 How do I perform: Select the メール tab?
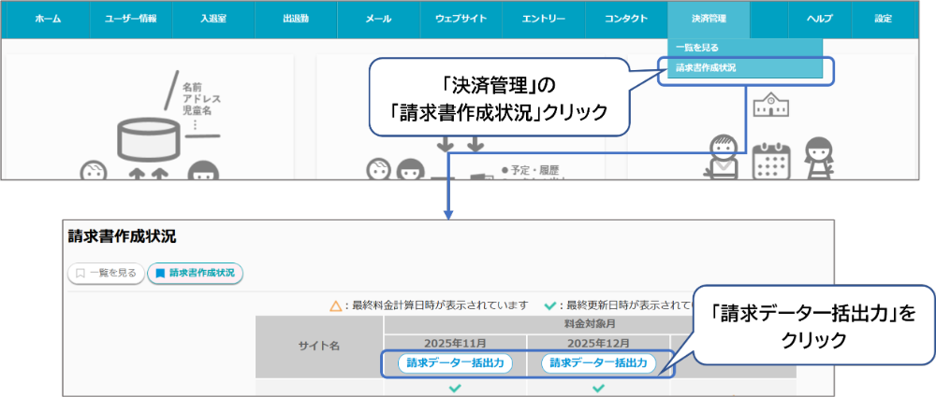[x=378, y=19]
